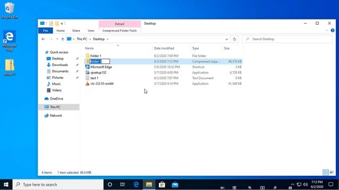
Task: Open the Windows Start menu
Action: pyautogui.click(x=6, y=185)
